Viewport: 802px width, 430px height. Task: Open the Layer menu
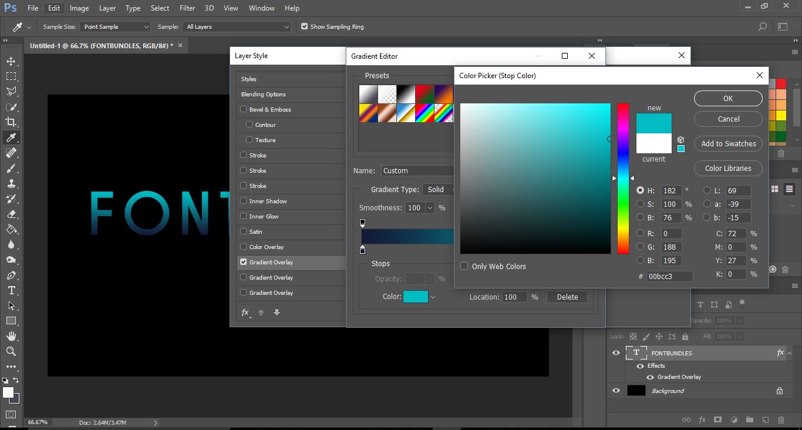click(x=107, y=8)
